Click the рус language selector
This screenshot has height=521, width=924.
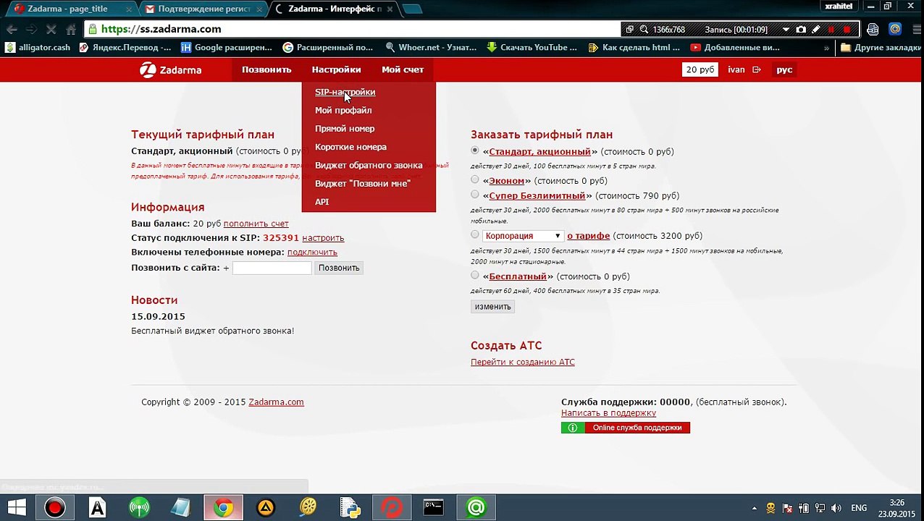coord(784,70)
